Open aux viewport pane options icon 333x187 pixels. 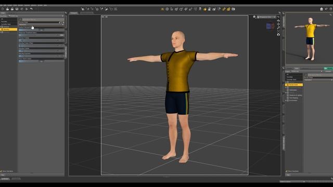(330, 15)
